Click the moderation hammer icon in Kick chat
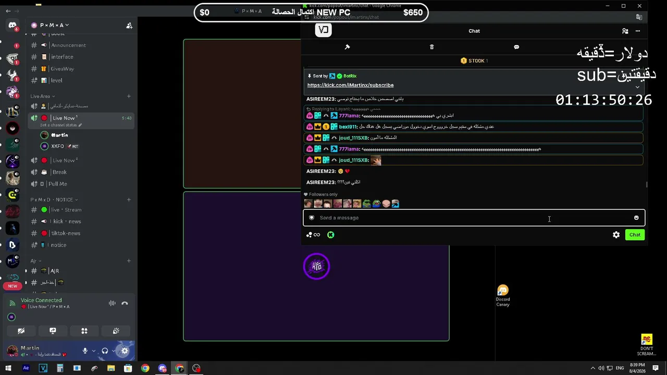Screen dimensions: 667x375 click(347, 47)
